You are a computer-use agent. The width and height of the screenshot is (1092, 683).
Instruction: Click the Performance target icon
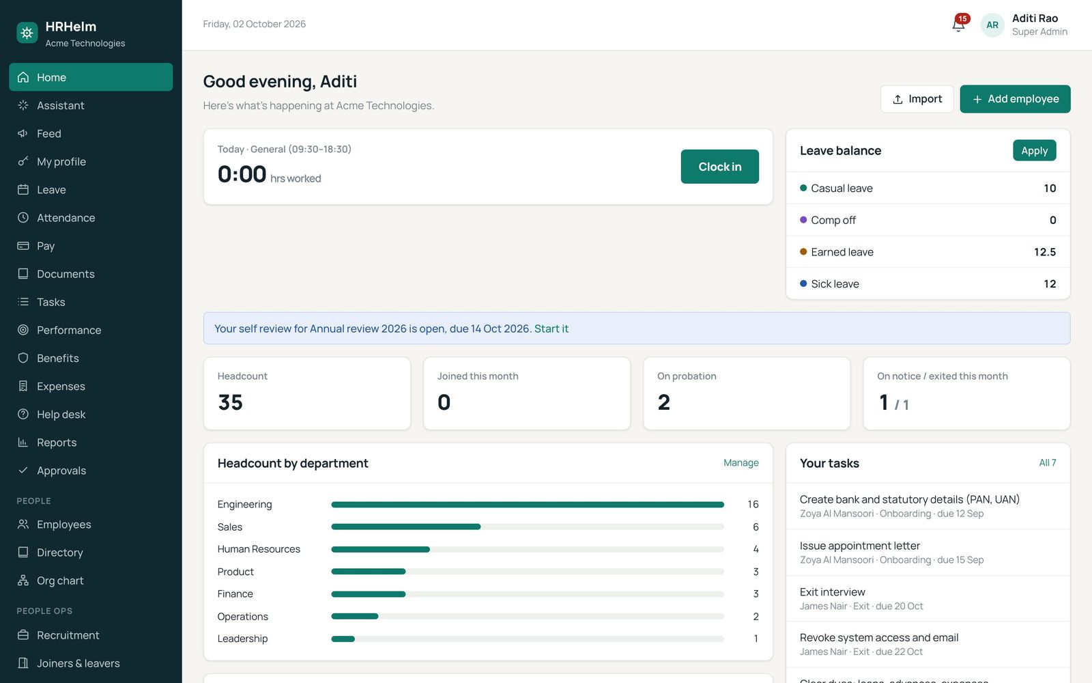click(x=23, y=330)
